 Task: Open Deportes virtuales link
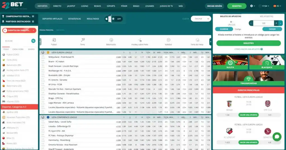pyautogui.click(x=52, y=19)
